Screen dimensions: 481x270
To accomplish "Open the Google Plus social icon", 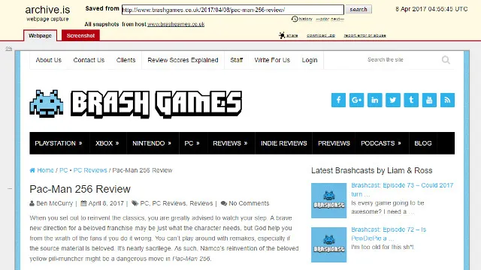I will [x=356, y=100].
